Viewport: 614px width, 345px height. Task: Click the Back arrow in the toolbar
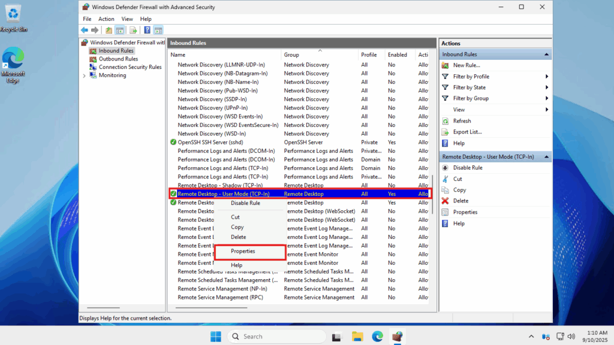click(x=85, y=30)
